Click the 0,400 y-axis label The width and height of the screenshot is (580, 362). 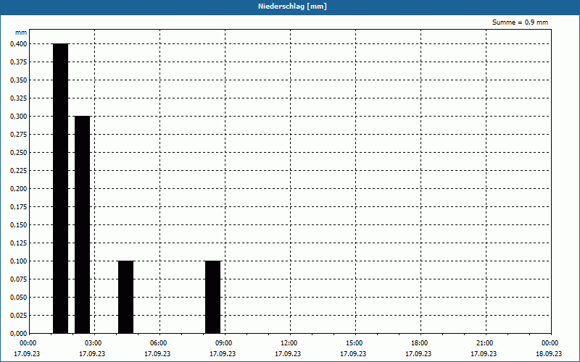[19, 44]
